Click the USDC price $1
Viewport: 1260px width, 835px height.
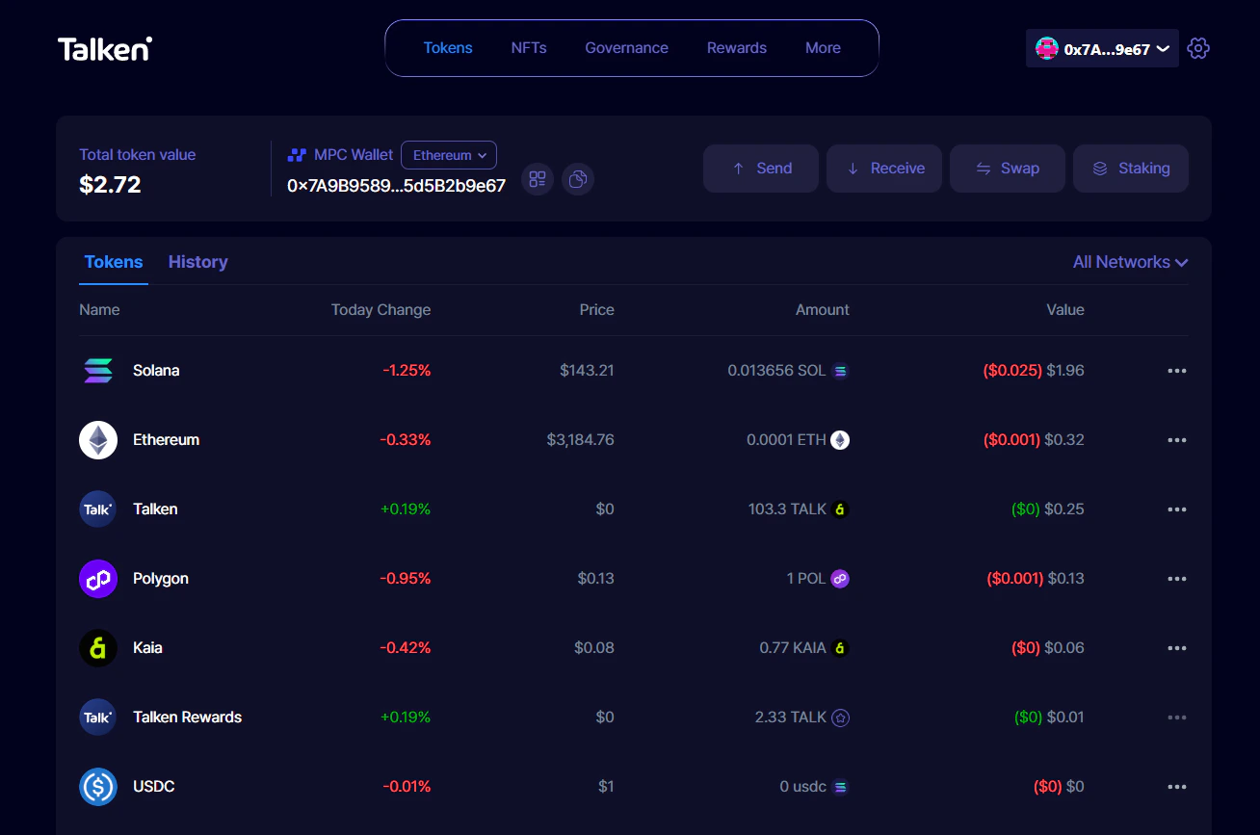[x=606, y=787]
